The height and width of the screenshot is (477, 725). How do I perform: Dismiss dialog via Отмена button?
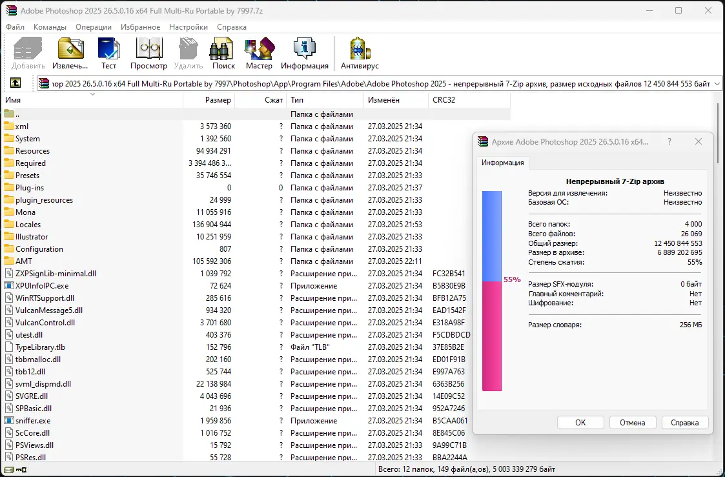(633, 422)
